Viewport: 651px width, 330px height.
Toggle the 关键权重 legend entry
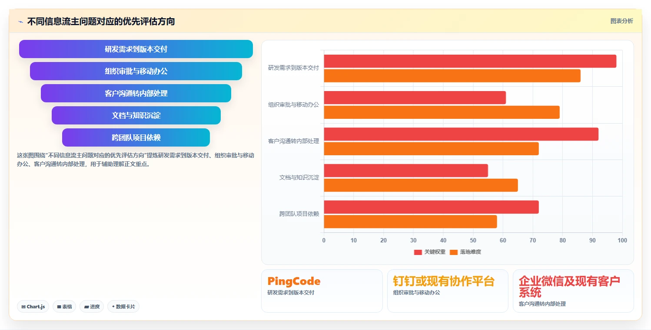click(x=430, y=252)
